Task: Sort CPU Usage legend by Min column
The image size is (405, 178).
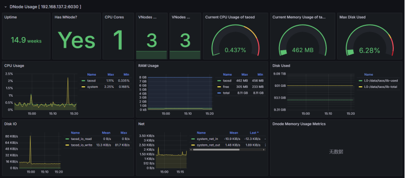Action: pyautogui.click(x=127, y=74)
